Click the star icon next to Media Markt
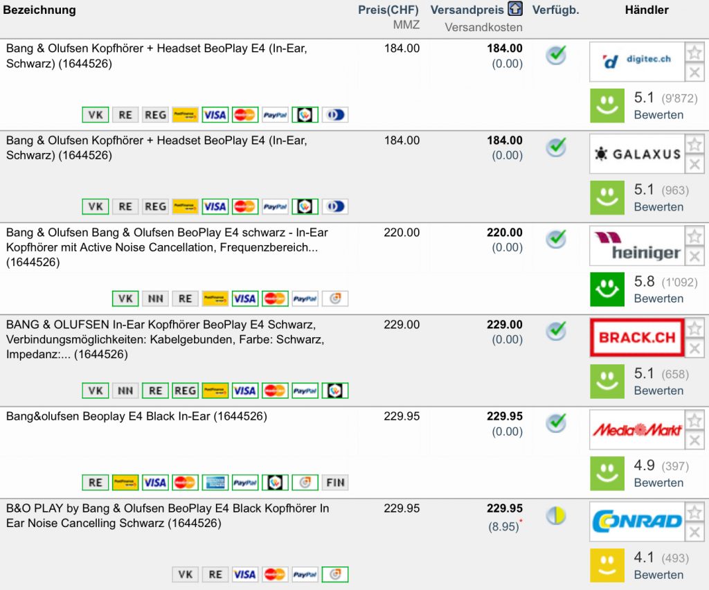Screen dimensions: 709x590 click(694, 420)
